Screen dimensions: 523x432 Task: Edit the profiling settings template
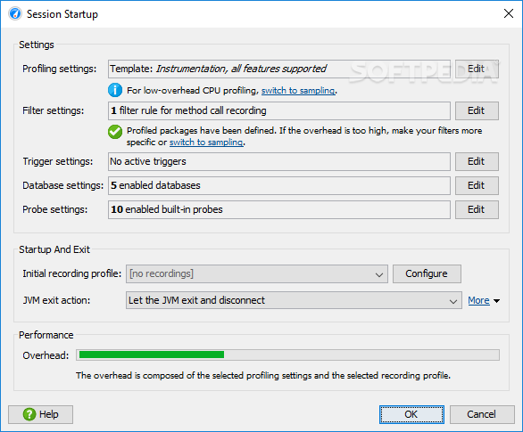[477, 69]
